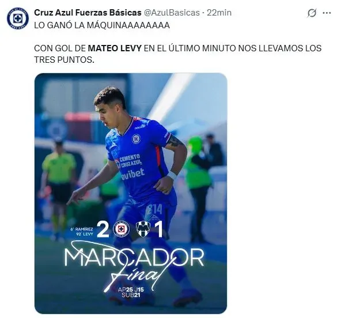Click the Grok slashed-circle icon

(x=312, y=13)
